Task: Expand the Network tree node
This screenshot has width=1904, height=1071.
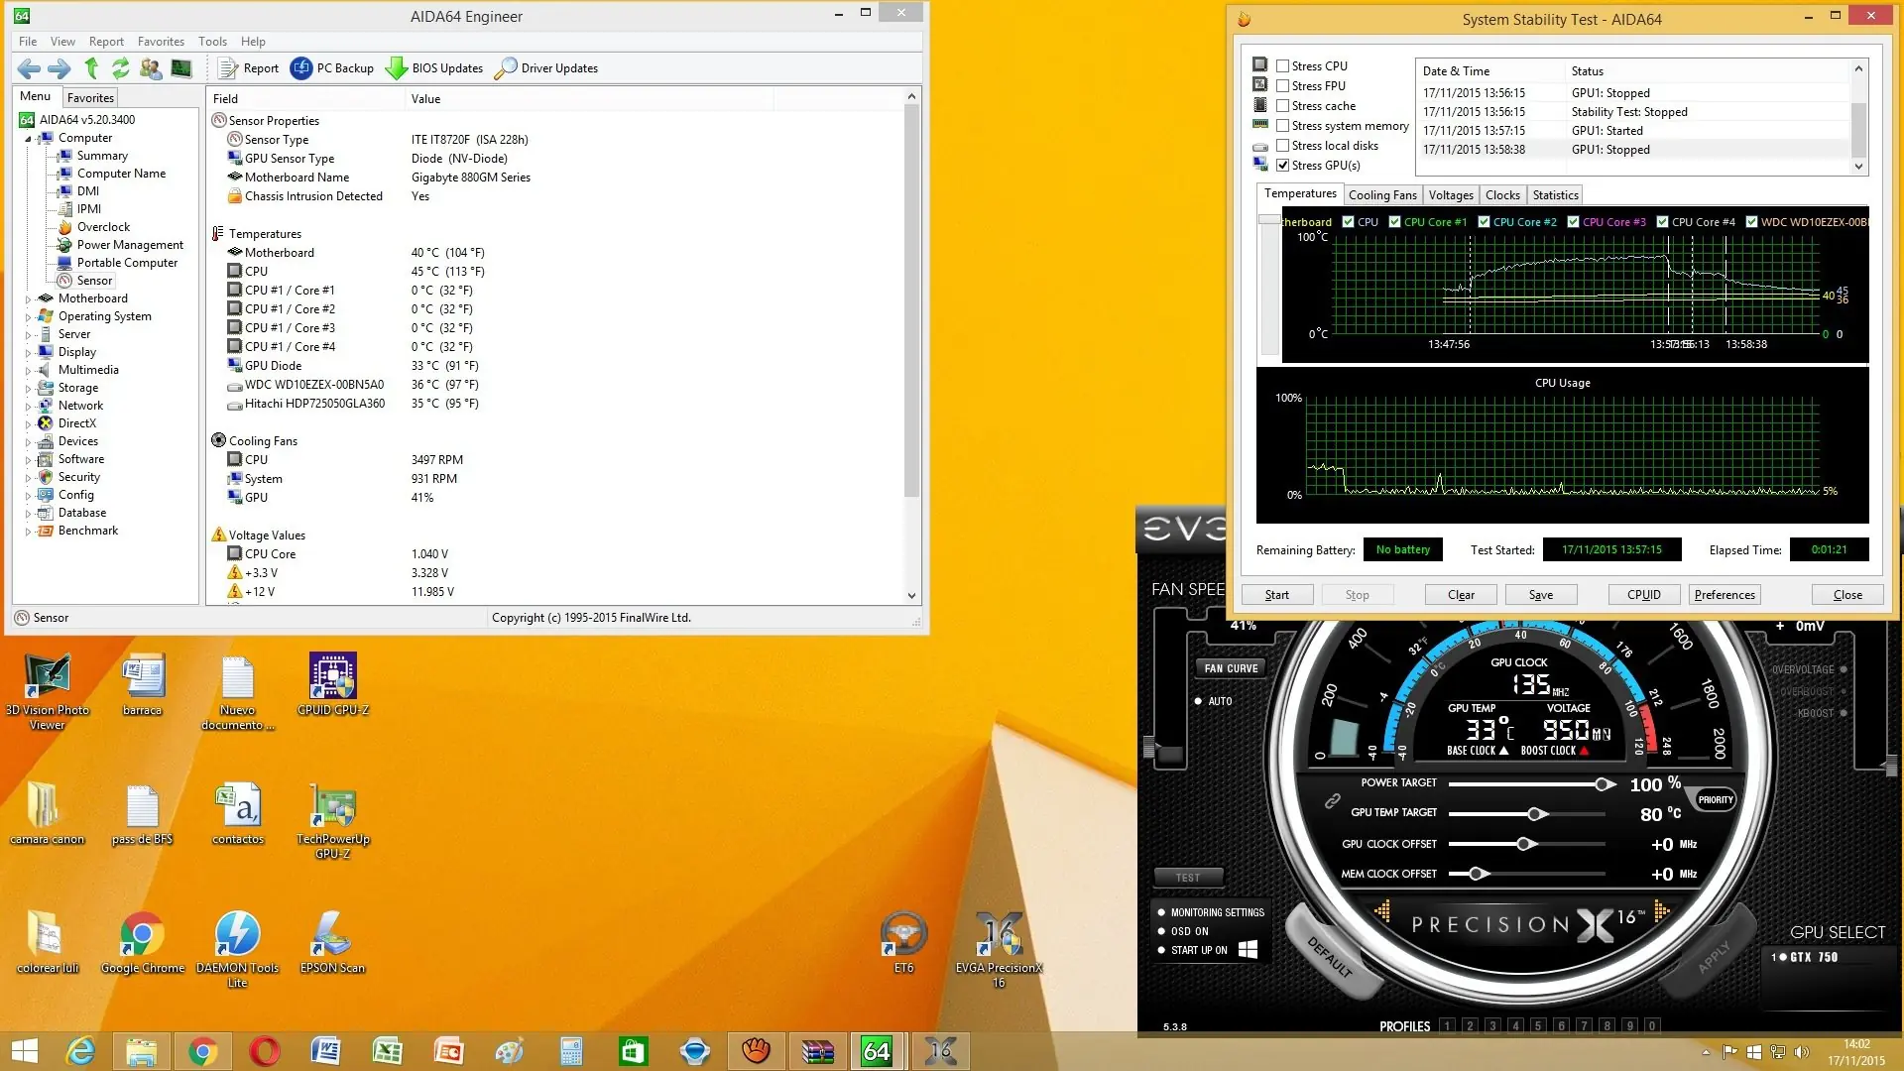Action: click(28, 406)
